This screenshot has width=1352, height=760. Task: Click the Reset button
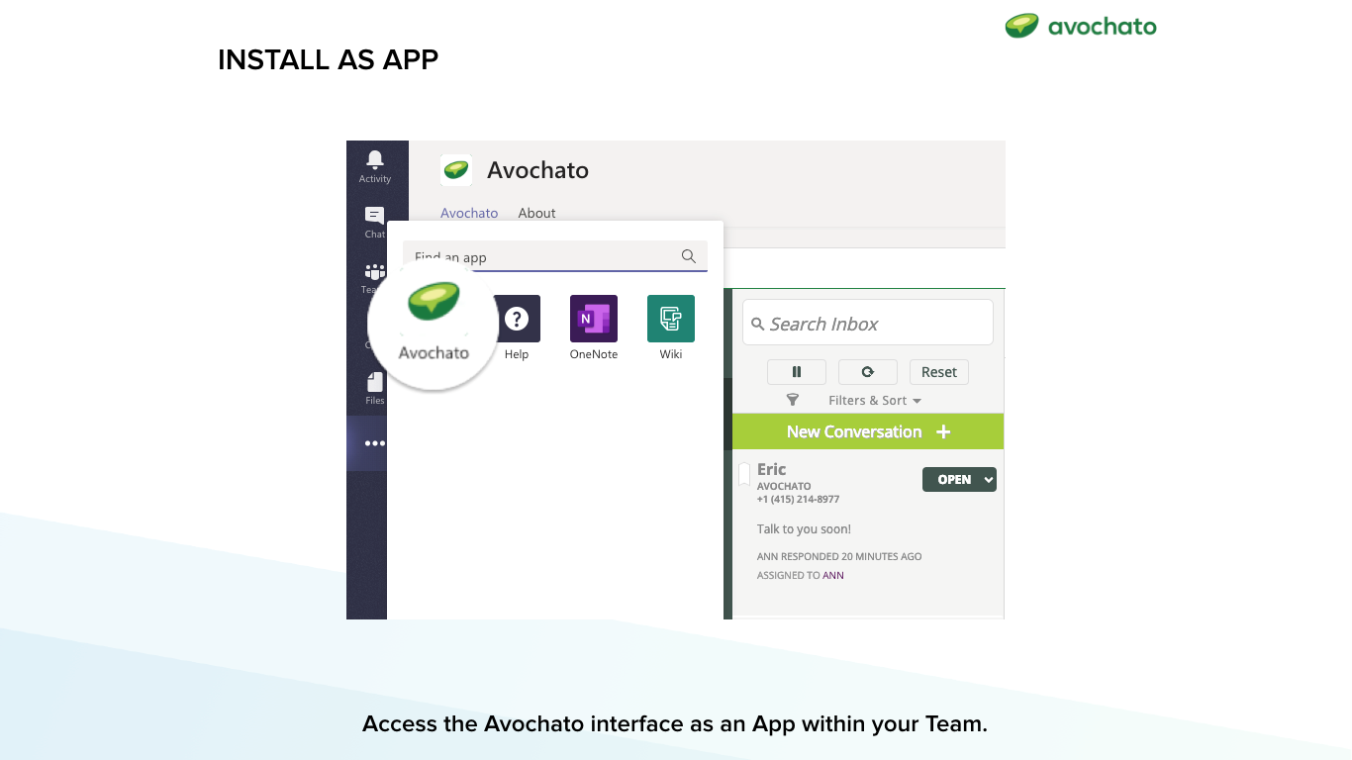click(x=939, y=372)
